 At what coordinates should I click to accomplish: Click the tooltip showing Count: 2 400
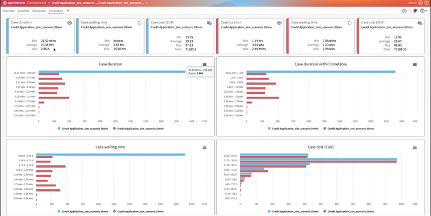point(200,72)
